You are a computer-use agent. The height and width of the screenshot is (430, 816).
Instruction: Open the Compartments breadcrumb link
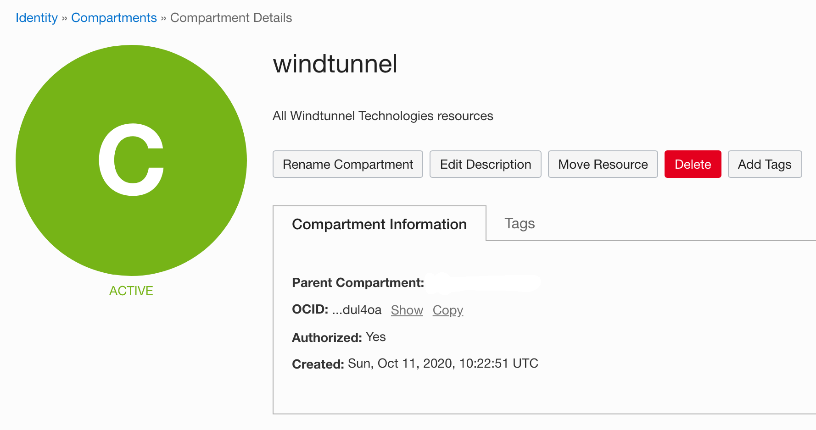[x=114, y=18]
